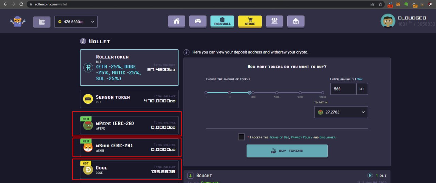Open the wallet button in the header
436x183 pixels.
click(x=42, y=22)
